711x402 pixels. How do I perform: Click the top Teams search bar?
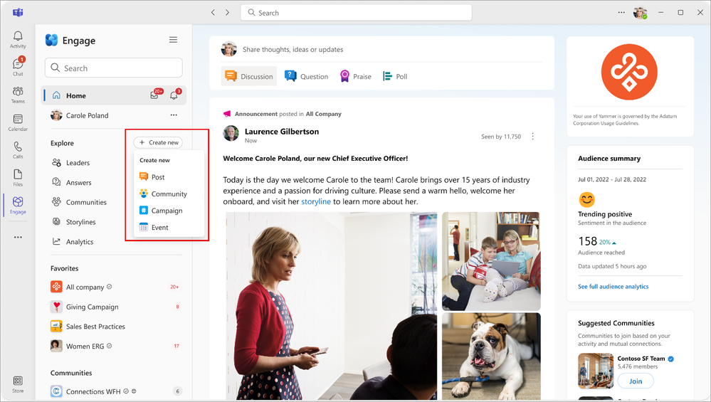tap(356, 13)
